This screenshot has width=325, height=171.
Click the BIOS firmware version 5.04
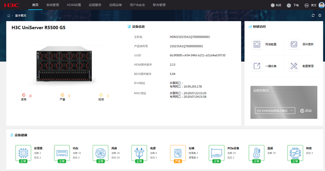172,74
